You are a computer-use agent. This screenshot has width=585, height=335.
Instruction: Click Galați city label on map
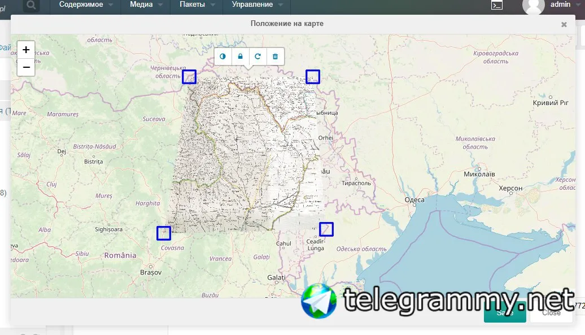click(x=277, y=277)
